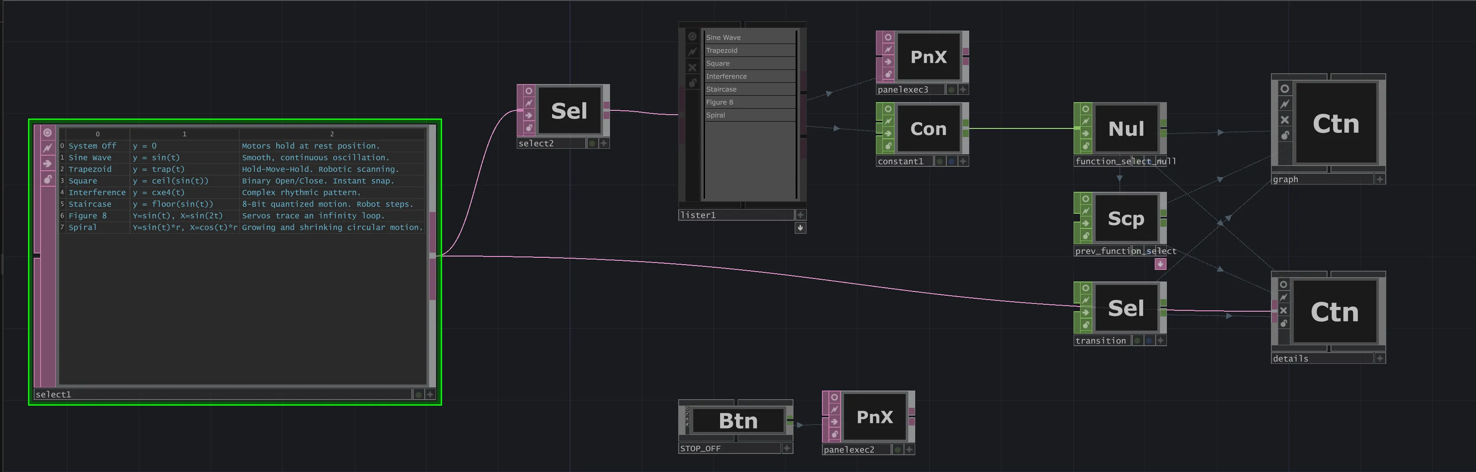Click the prev_function_select Scp node body
Screen dimensions: 1476x472
(1125, 219)
